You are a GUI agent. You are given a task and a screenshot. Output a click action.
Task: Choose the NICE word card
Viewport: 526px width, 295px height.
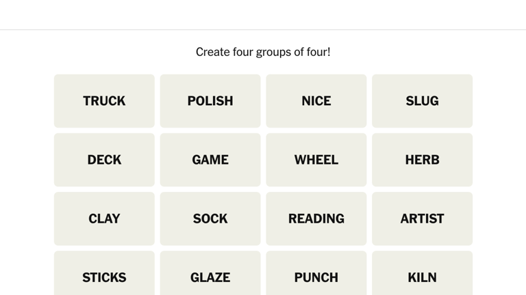tap(316, 101)
